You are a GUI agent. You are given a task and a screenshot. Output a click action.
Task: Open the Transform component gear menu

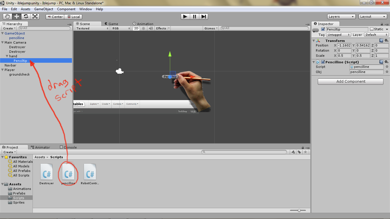point(386,40)
